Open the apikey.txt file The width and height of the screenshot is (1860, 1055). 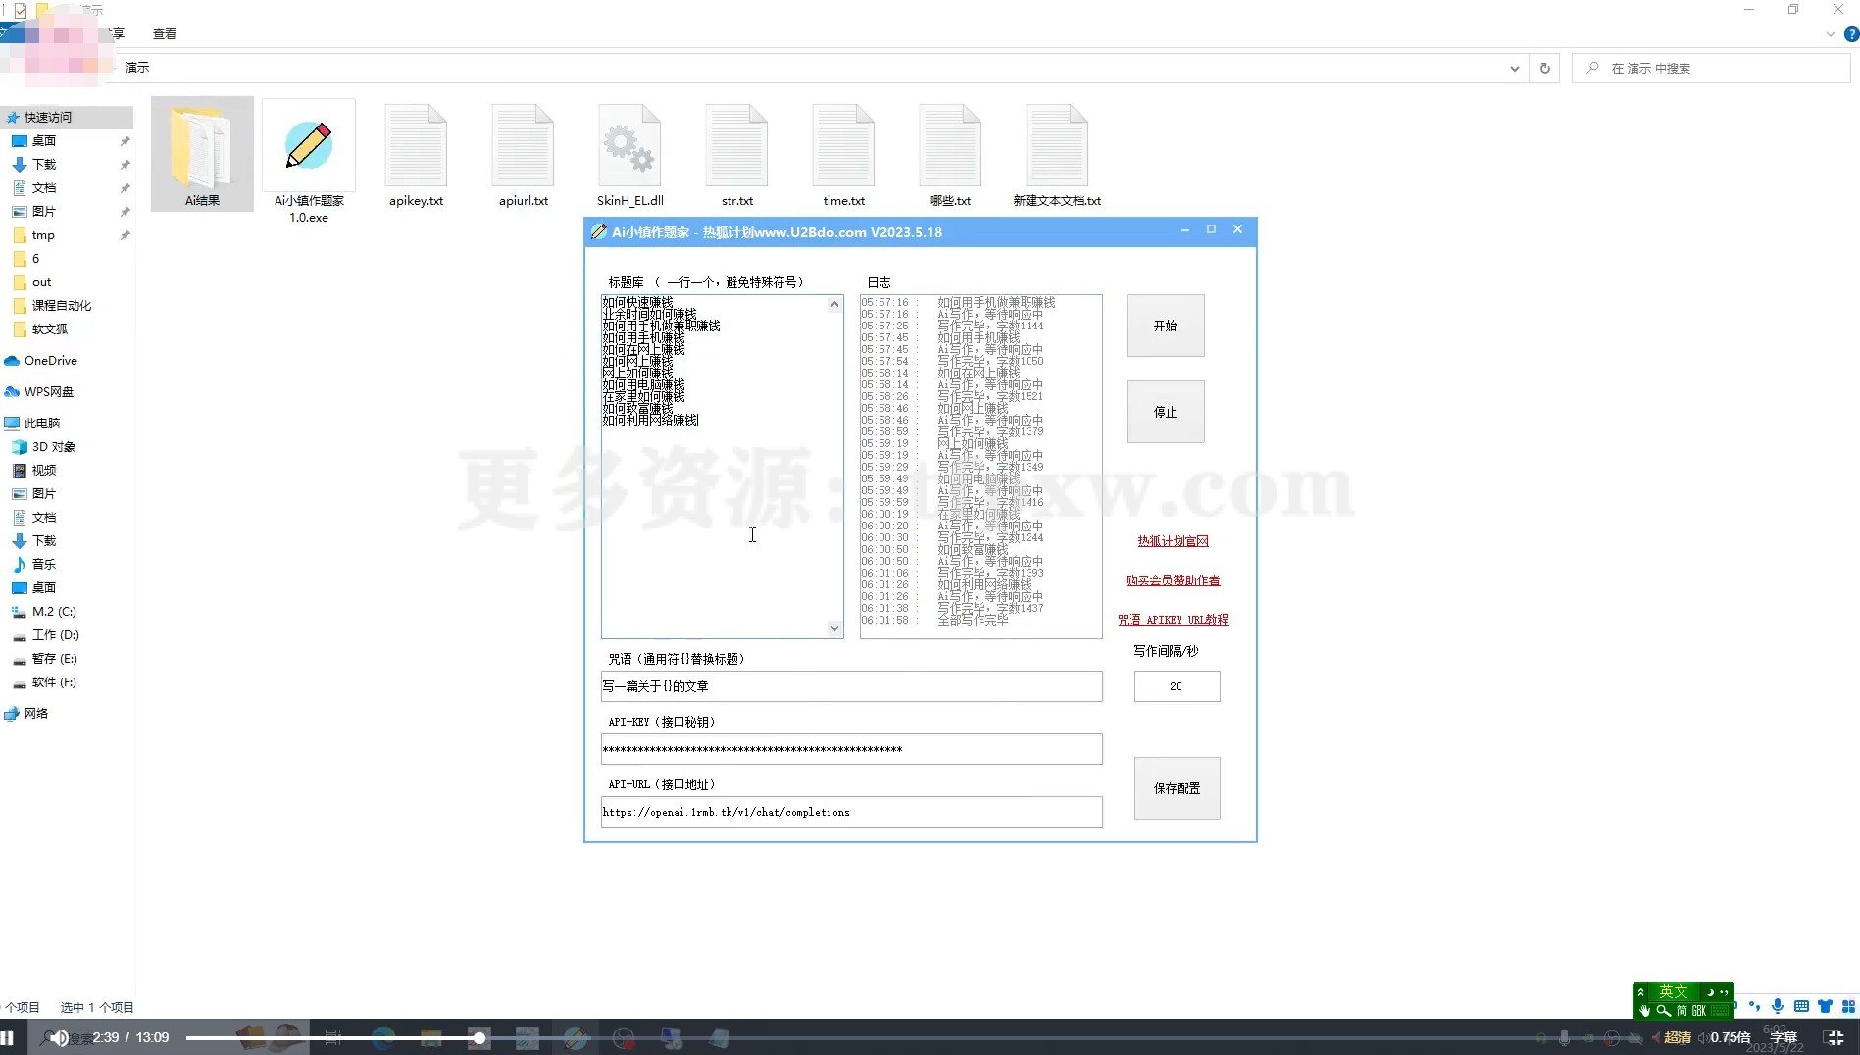click(x=416, y=147)
